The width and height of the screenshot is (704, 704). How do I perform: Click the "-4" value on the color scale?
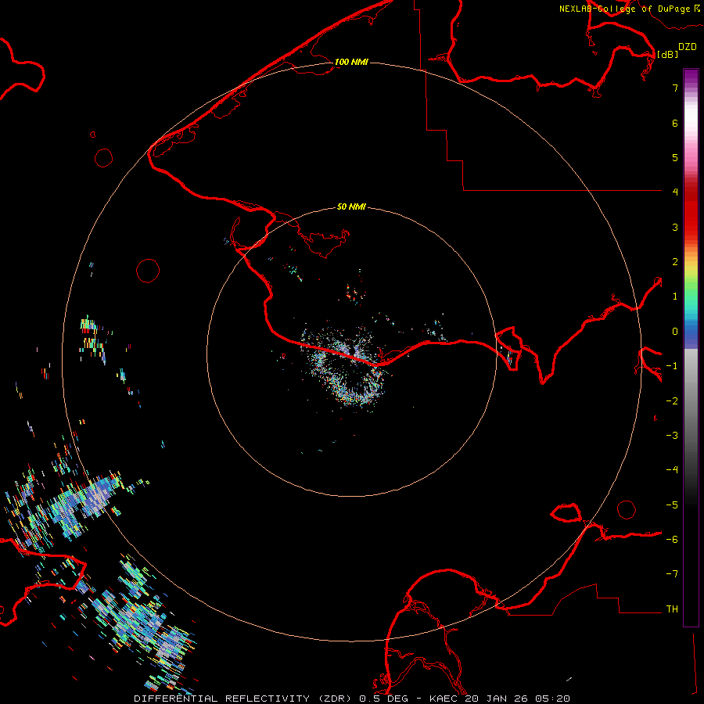[672, 470]
